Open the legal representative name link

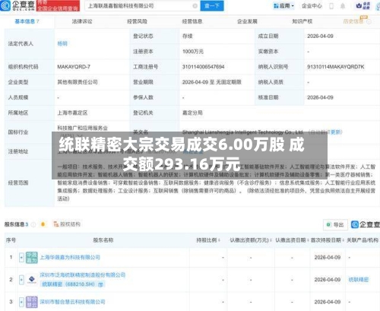pos(62,43)
